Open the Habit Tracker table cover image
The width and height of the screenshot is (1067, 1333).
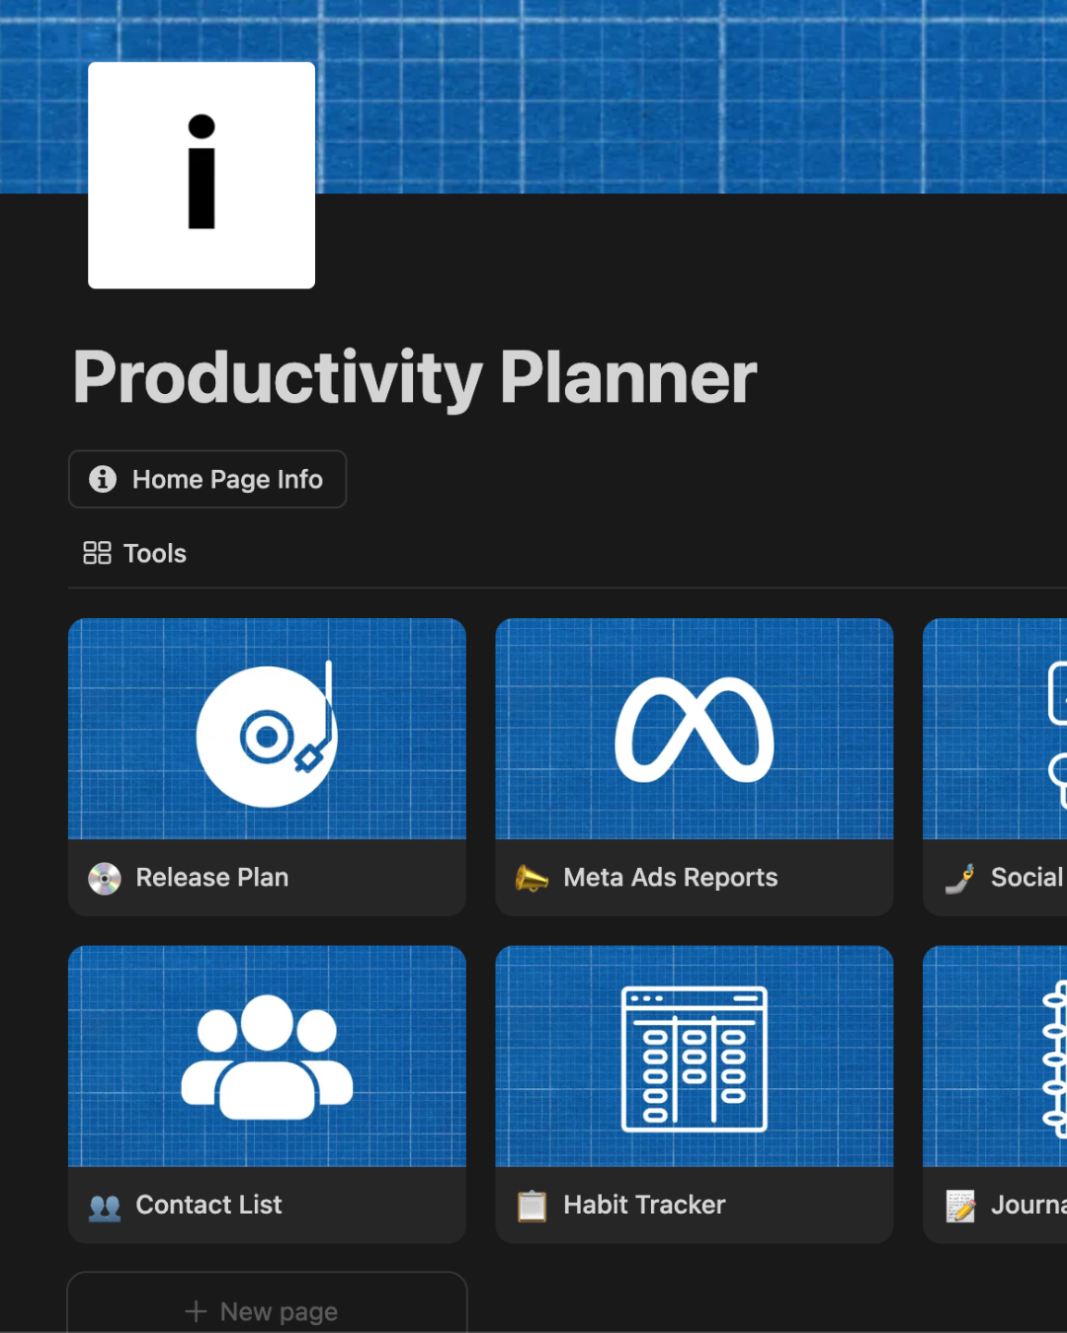(695, 1057)
